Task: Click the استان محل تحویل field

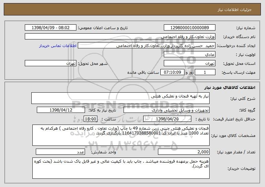Action: (189, 63)
